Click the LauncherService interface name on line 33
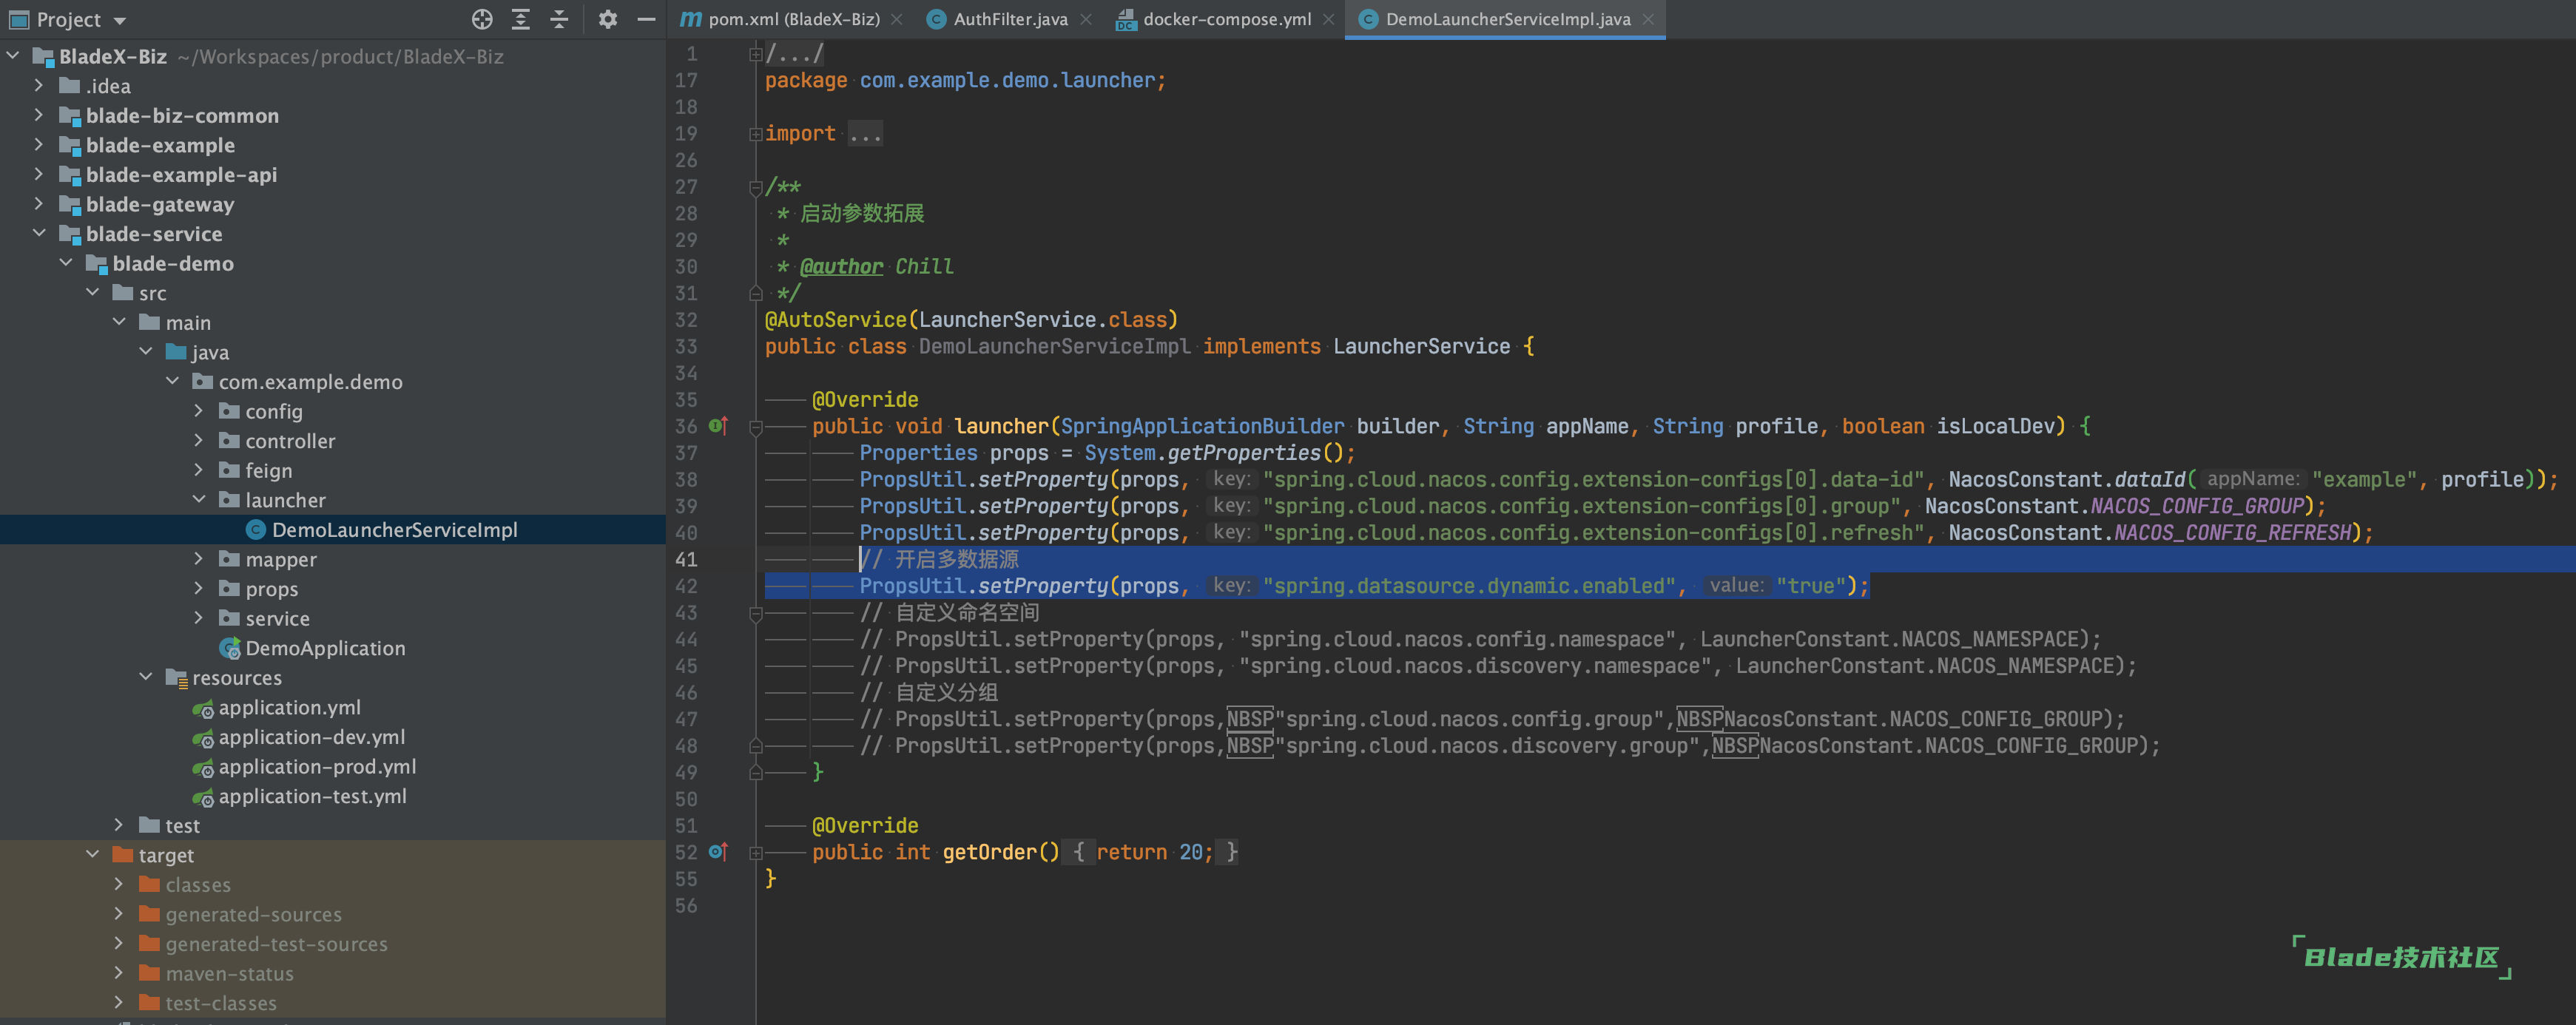Viewport: 2576px width, 1025px height. [1421, 346]
